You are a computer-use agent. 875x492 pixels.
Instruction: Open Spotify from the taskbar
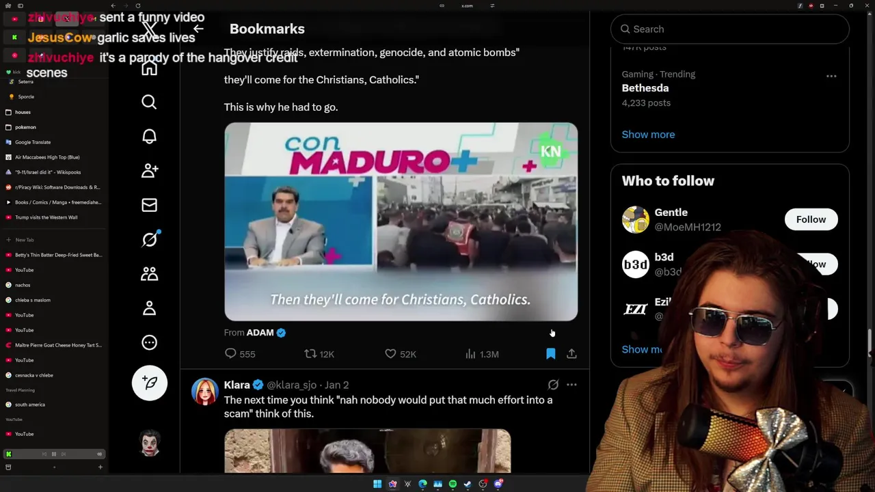point(453,484)
